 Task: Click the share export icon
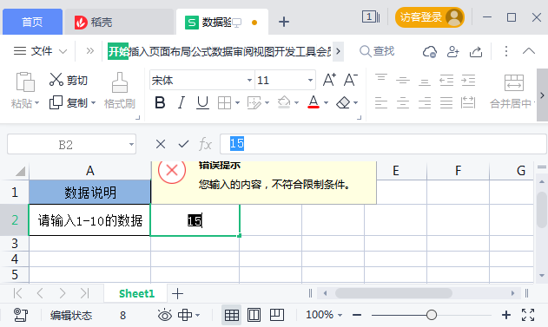point(476,52)
